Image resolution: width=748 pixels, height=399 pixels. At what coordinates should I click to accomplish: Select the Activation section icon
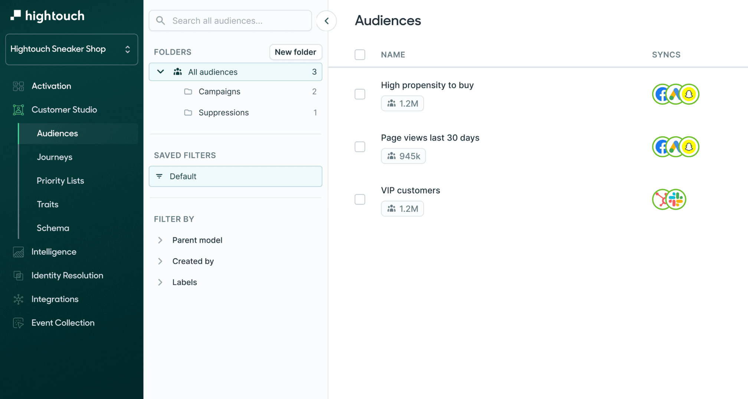tap(17, 86)
